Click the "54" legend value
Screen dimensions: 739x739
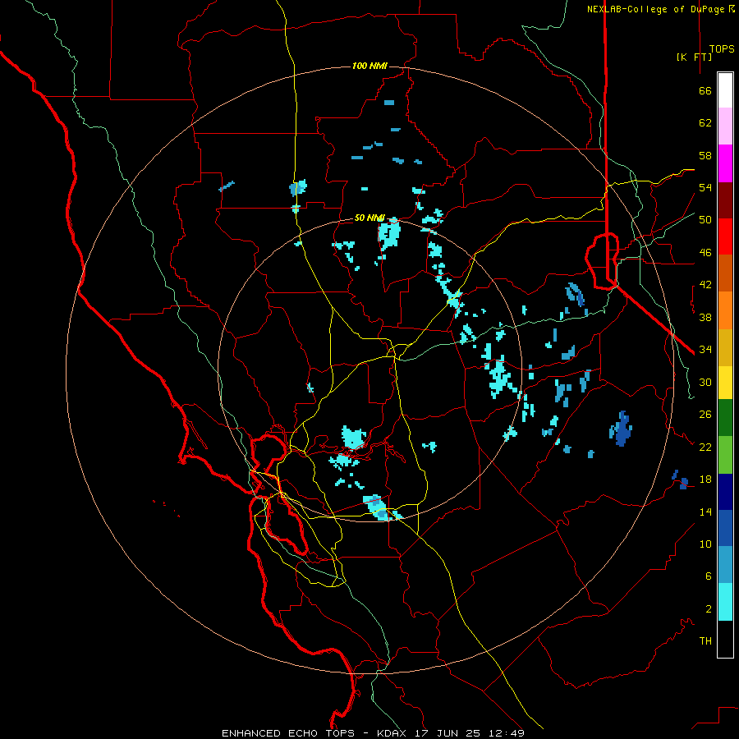[705, 187]
